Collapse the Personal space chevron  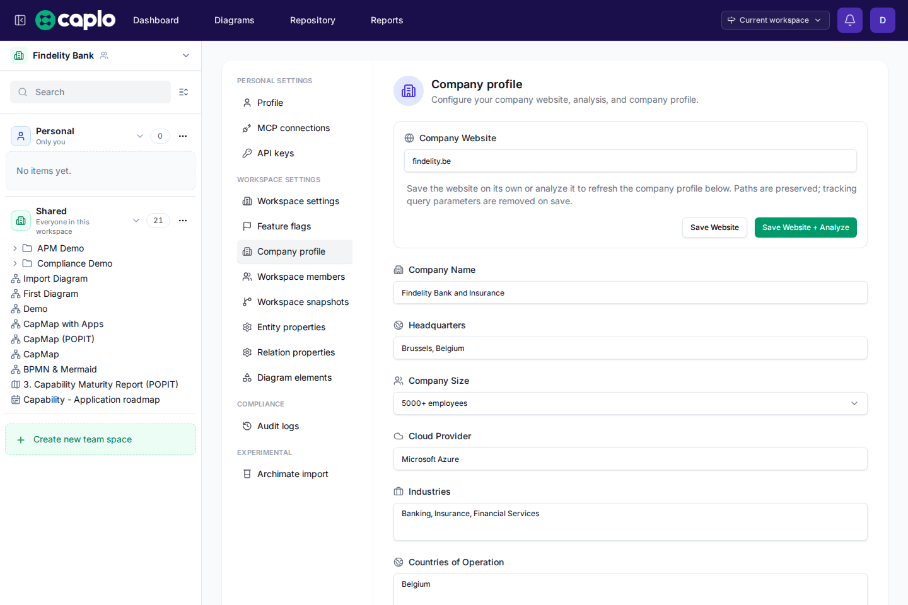click(x=140, y=136)
